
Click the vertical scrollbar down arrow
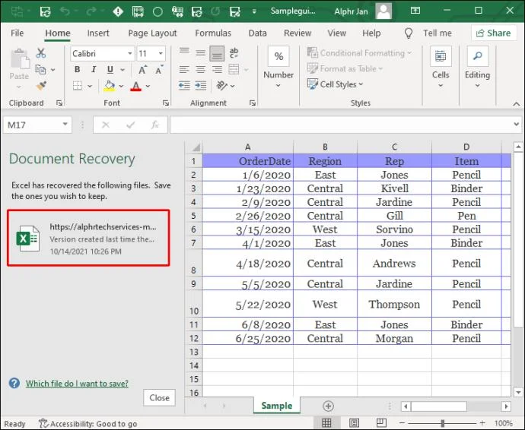[x=518, y=392]
